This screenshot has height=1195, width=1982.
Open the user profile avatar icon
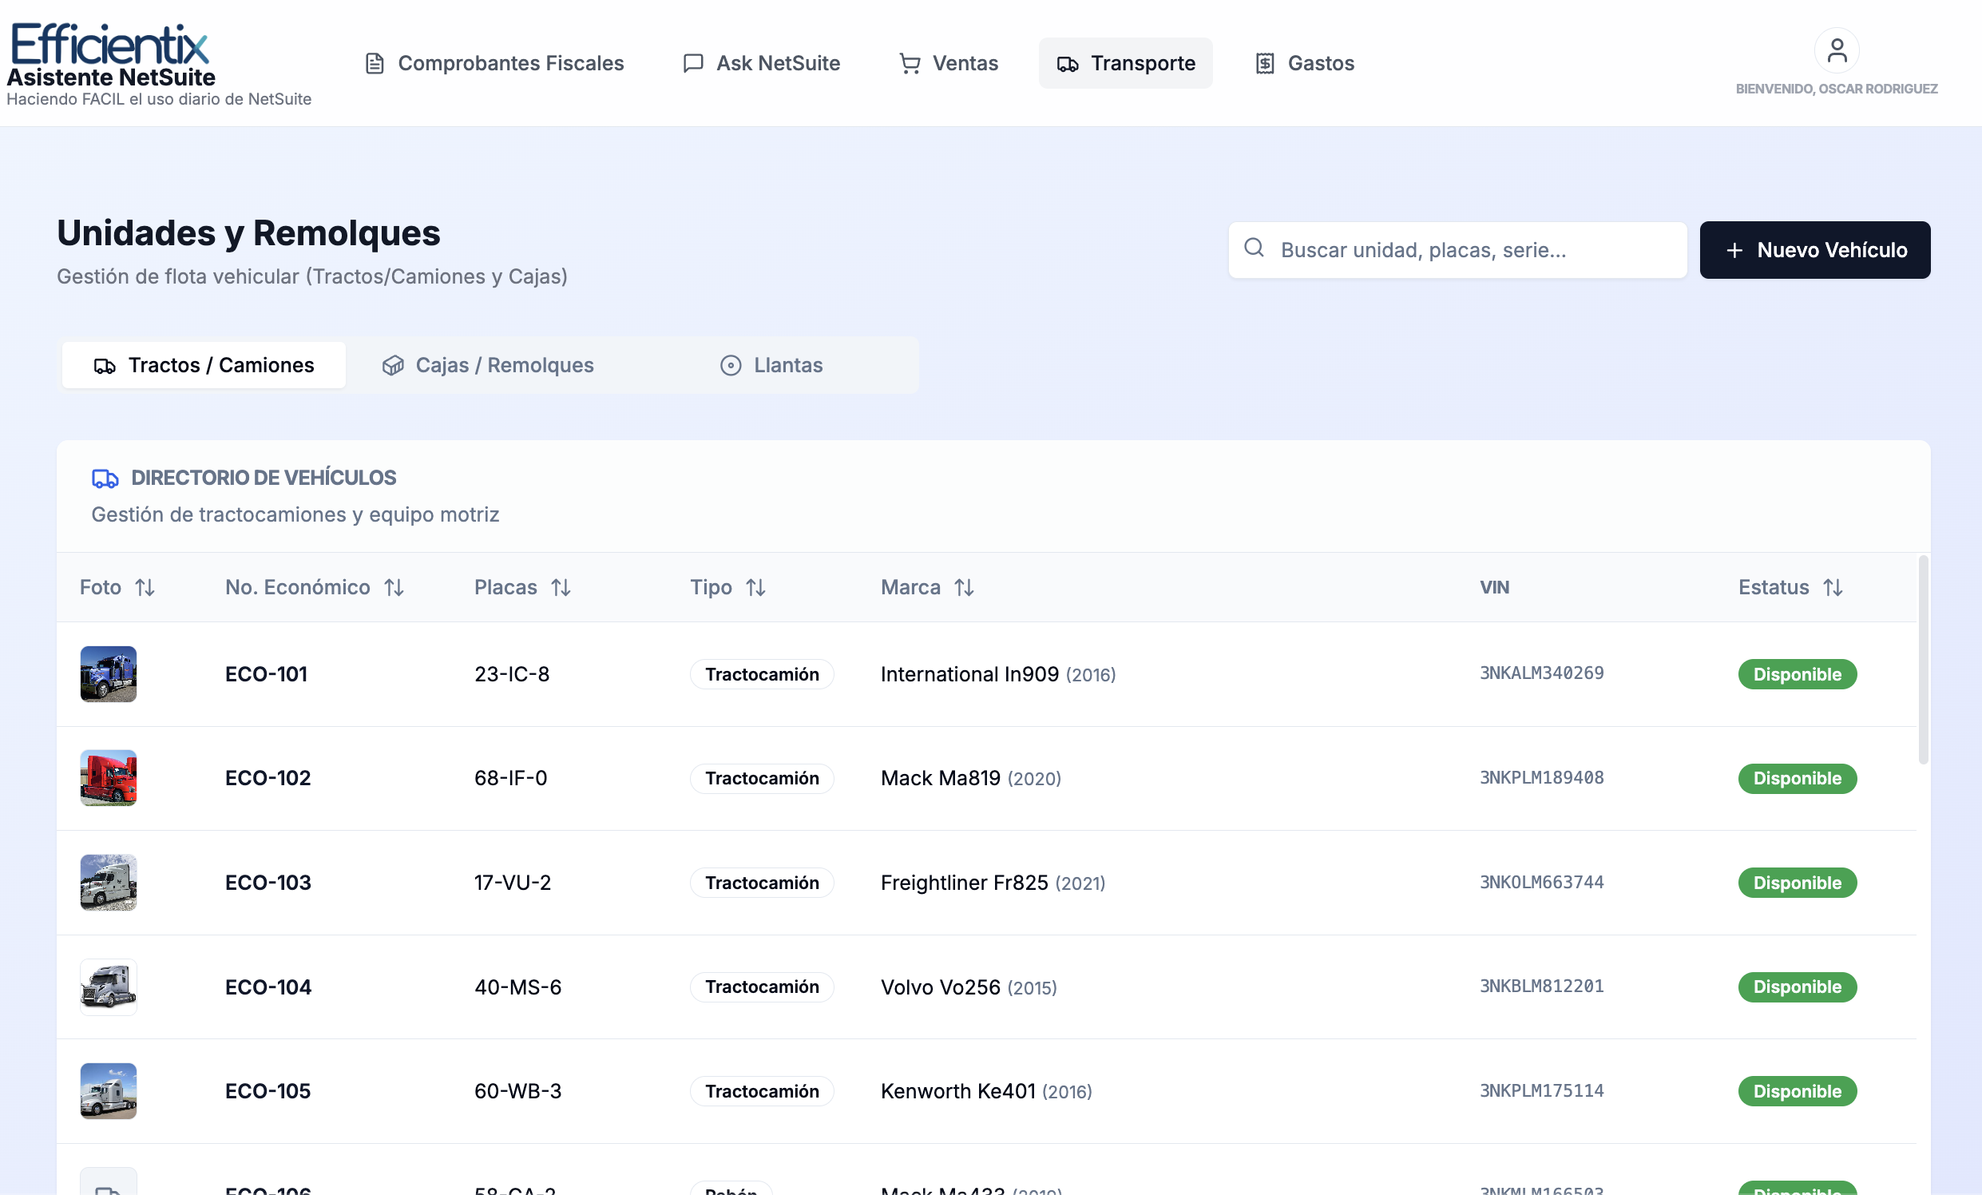pos(1837,50)
